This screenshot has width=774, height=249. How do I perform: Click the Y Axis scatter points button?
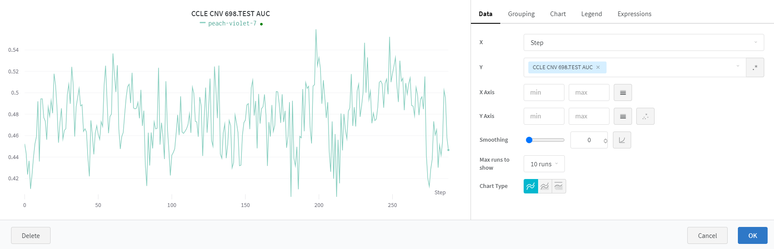coord(645,116)
